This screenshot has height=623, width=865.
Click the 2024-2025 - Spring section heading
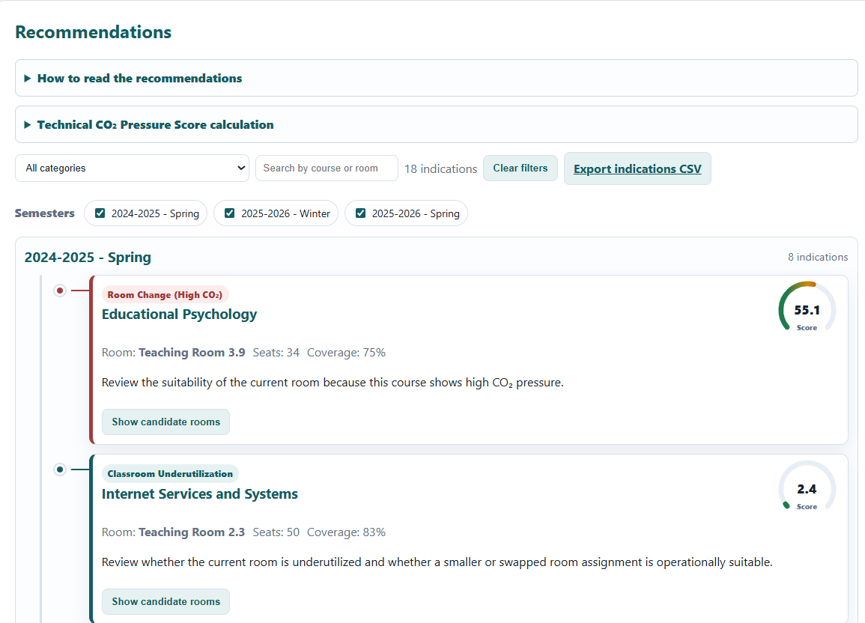[88, 258]
